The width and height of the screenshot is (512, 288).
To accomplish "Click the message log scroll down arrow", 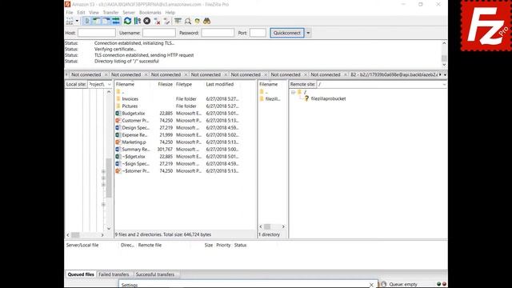I will click(x=444, y=65).
